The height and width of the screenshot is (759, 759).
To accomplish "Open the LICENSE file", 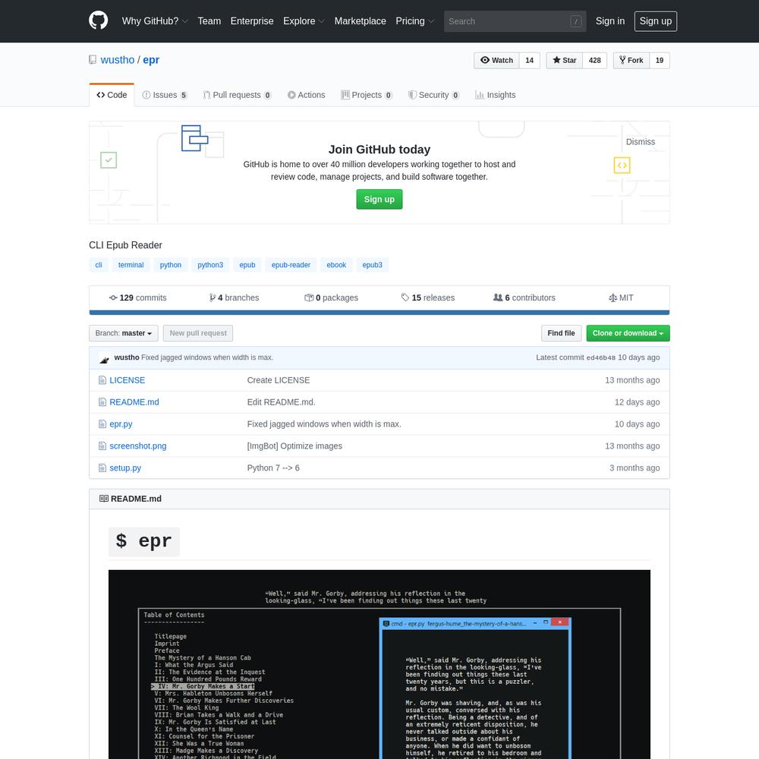I will pos(128,380).
